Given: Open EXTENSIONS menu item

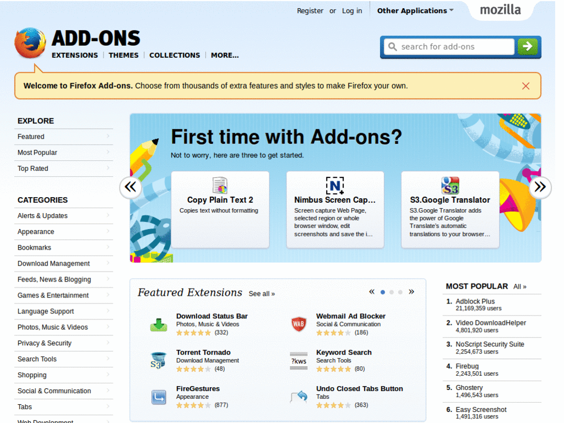Looking at the screenshot, I should pyautogui.click(x=74, y=55).
